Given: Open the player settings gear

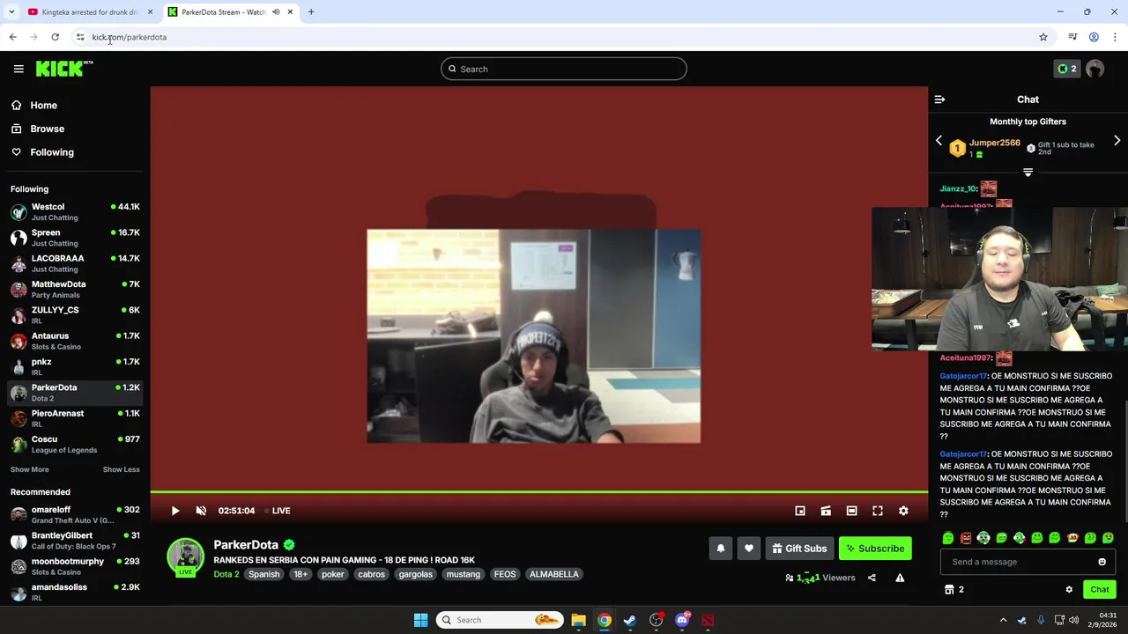Looking at the screenshot, I should 903,511.
